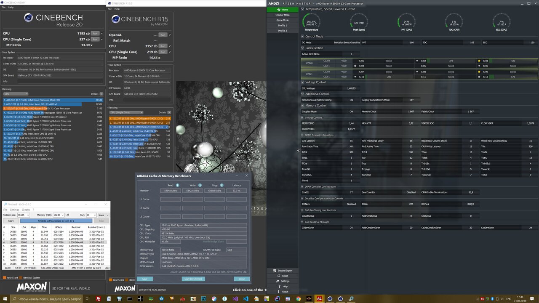Viewport: 539px width, 303px height.
Task: Click the info icon beside Copy in AIDA64
Action: (222, 185)
